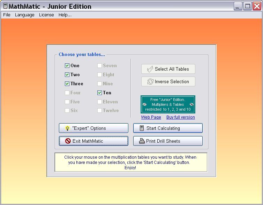Tick the Nine table checkbox
The width and height of the screenshot is (263, 205).
click(x=99, y=84)
